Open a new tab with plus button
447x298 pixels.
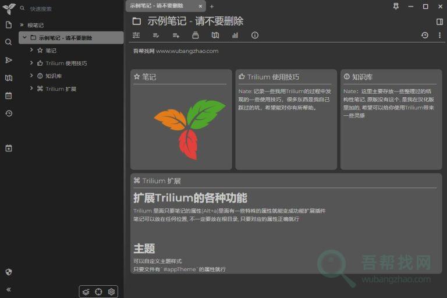212,6
